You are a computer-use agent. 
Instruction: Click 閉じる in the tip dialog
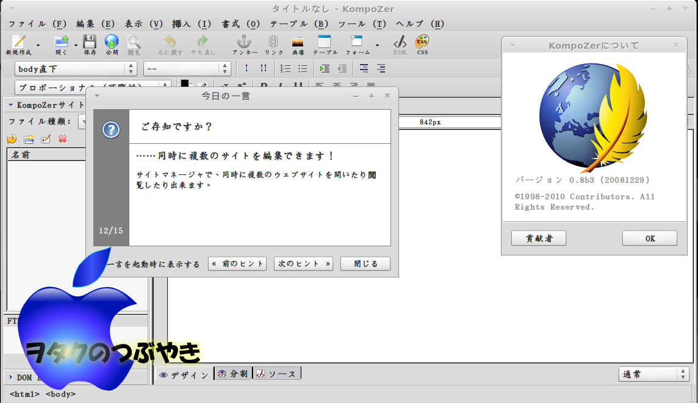pyautogui.click(x=365, y=264)
